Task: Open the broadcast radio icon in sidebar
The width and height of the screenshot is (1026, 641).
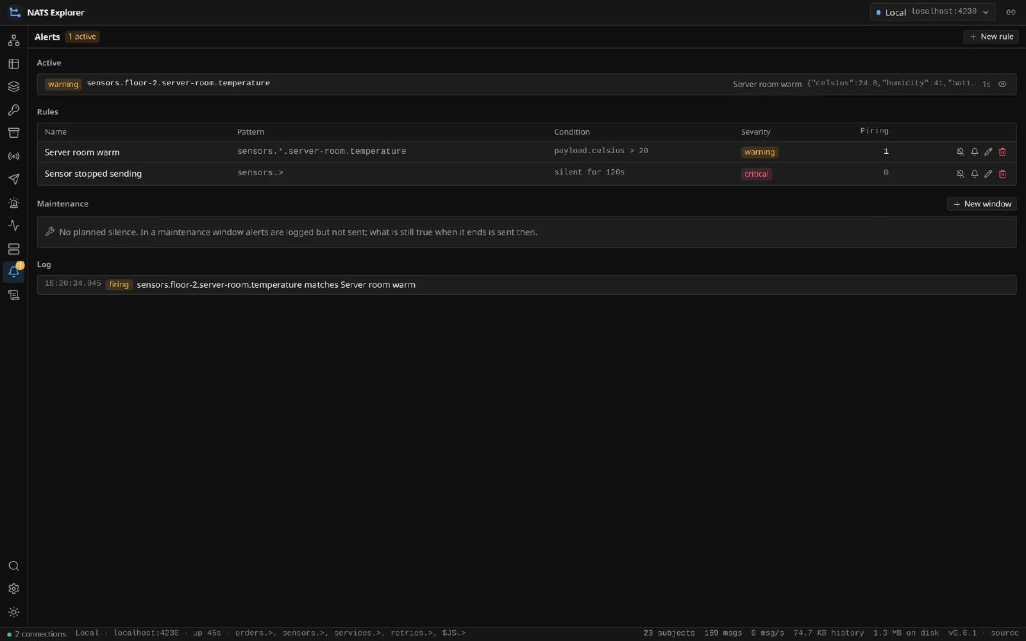Action: [x=13, y=156]
